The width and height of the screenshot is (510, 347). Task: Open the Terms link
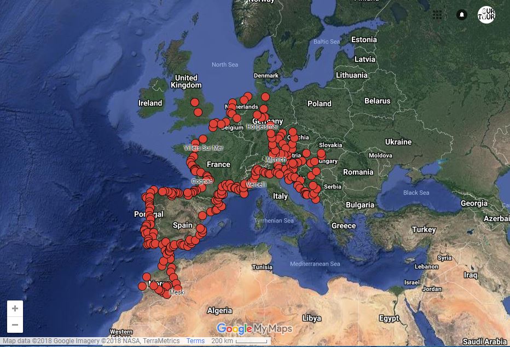(195, 340)
